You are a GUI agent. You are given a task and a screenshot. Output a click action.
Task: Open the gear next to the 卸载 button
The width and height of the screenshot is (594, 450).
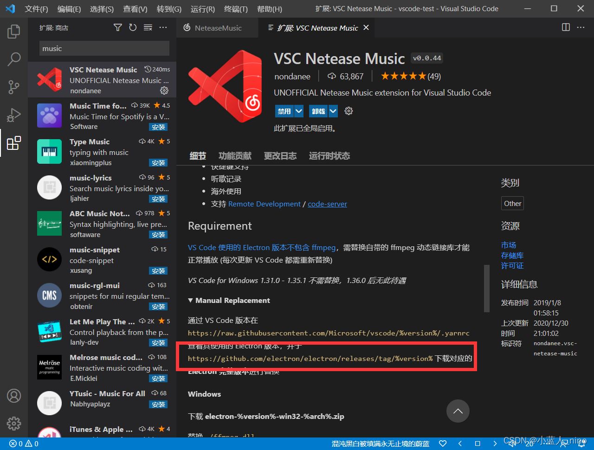(x=349, y=111)
